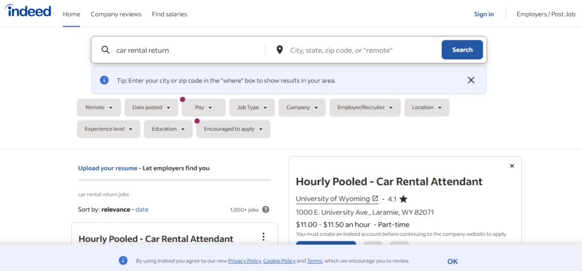
Task: Open the three-dot menu on job card
Action: click(x=264, y=237)
